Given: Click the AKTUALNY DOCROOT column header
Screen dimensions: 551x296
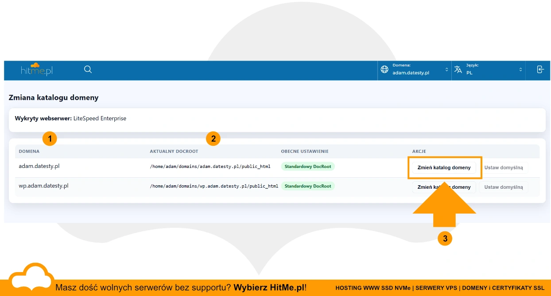Looking at the screenshot, I should click(x=174, y=152).
